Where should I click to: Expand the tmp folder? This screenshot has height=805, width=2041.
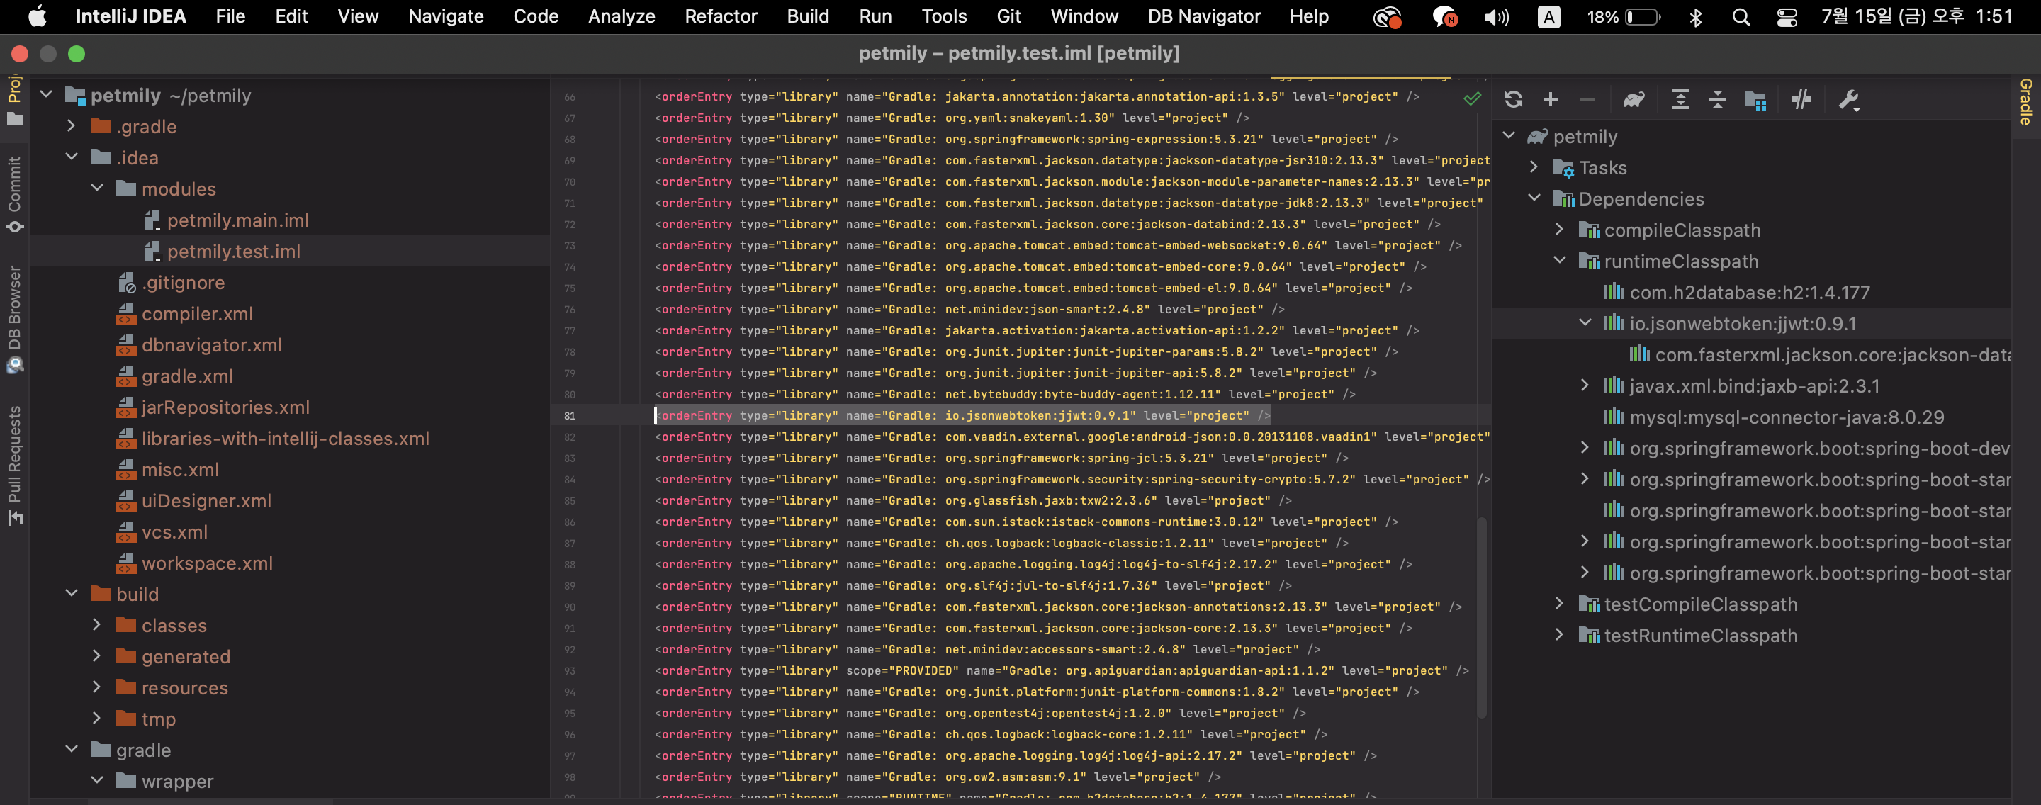[96, 719]
